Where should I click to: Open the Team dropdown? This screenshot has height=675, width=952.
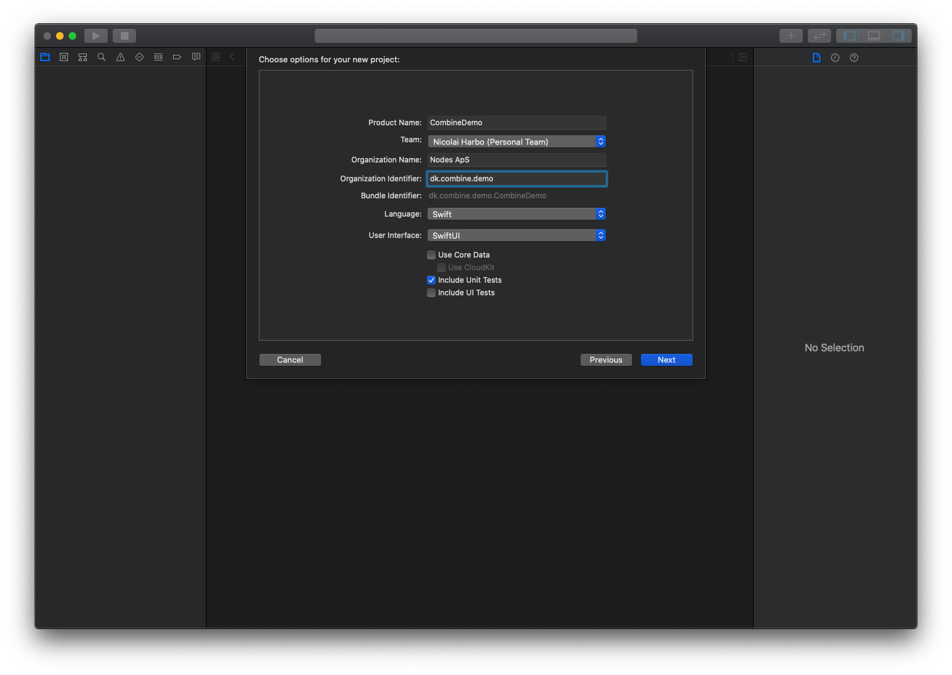tap(517, 142)
